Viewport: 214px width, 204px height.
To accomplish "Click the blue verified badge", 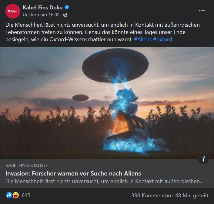I will click(67, 7).
